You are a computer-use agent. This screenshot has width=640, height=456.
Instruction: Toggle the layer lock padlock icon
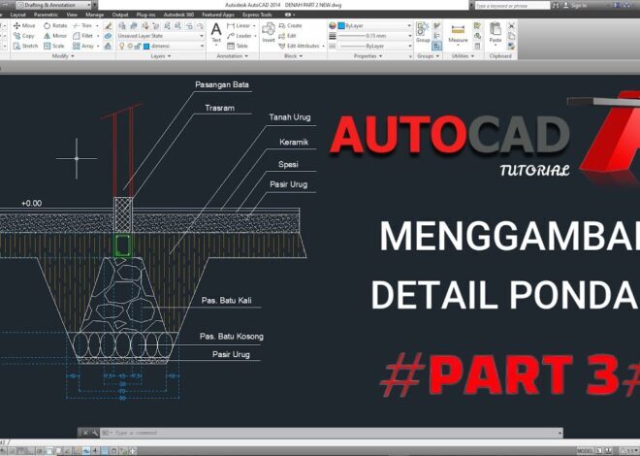(138, 47)
